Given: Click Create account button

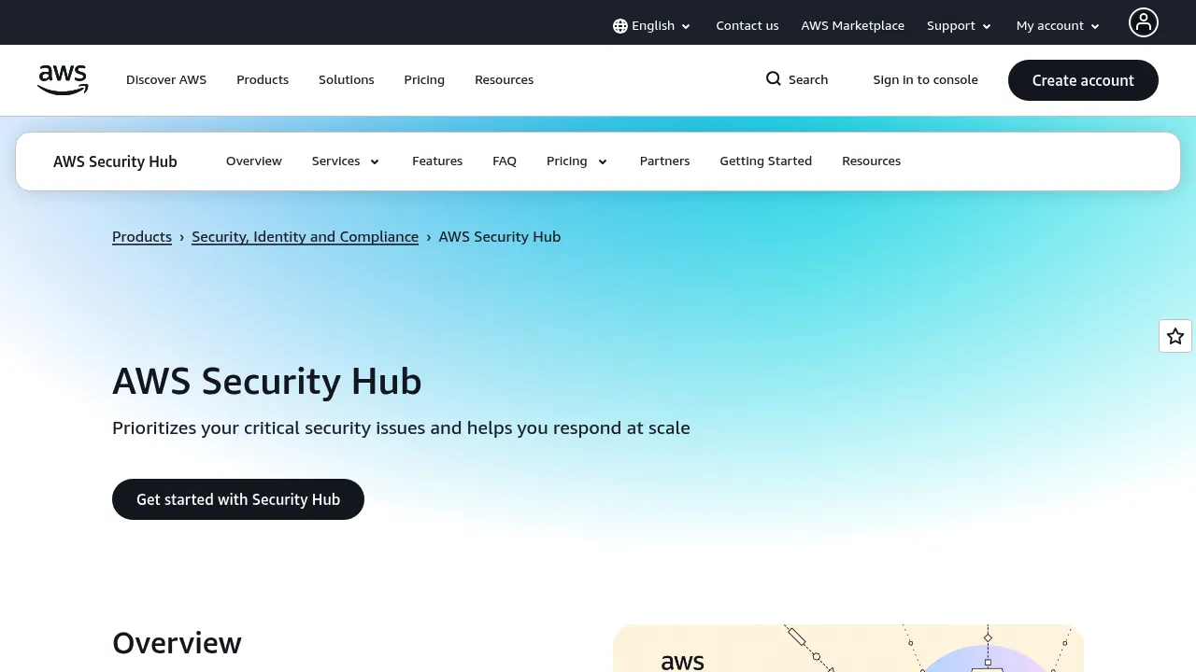Looking at the screenshot, I should click(1083, 80).
